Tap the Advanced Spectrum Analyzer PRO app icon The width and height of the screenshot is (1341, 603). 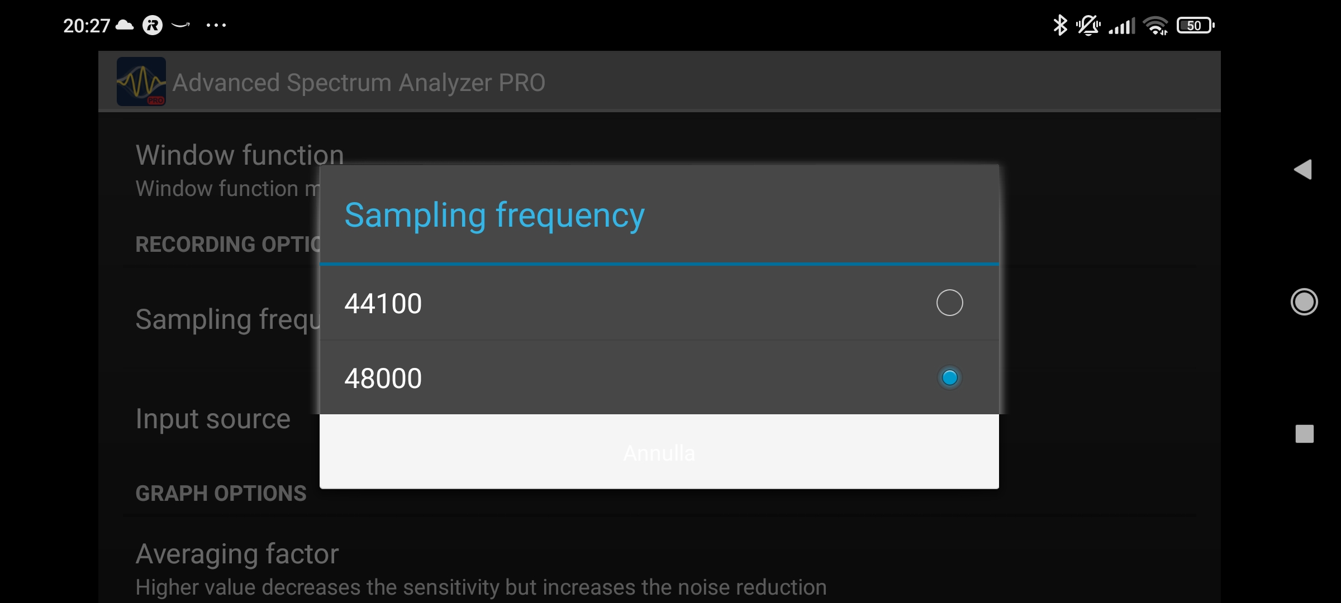coord(141,82)
